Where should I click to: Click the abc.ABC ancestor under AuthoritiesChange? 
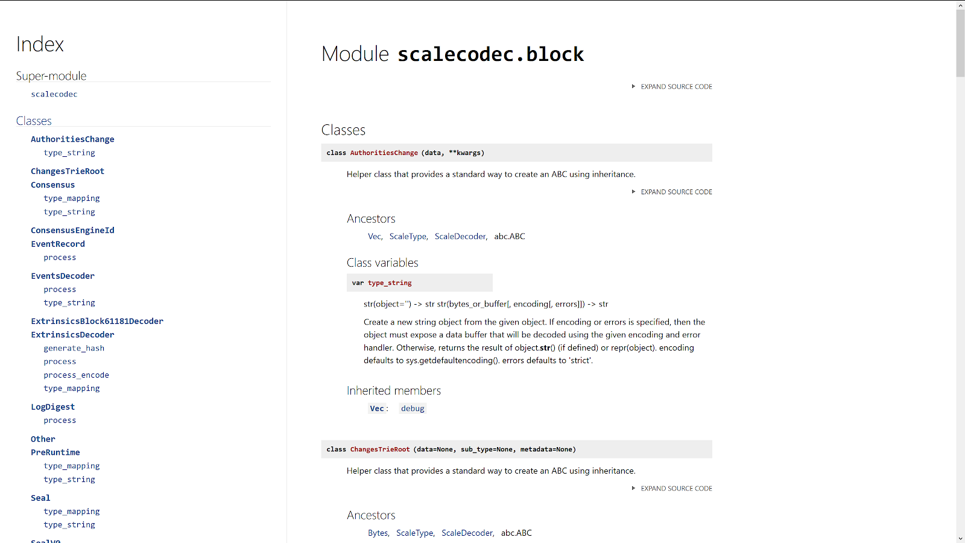click(x=510, y=237)
